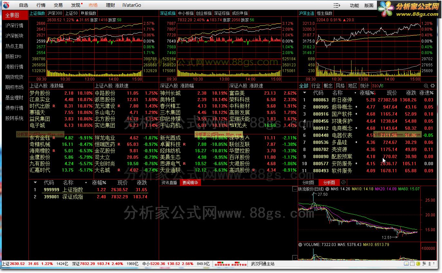Viewport: 442px width, 273px height.
Task: Switch to the 概念 sector tab
Action: click(x=328, y=86)
